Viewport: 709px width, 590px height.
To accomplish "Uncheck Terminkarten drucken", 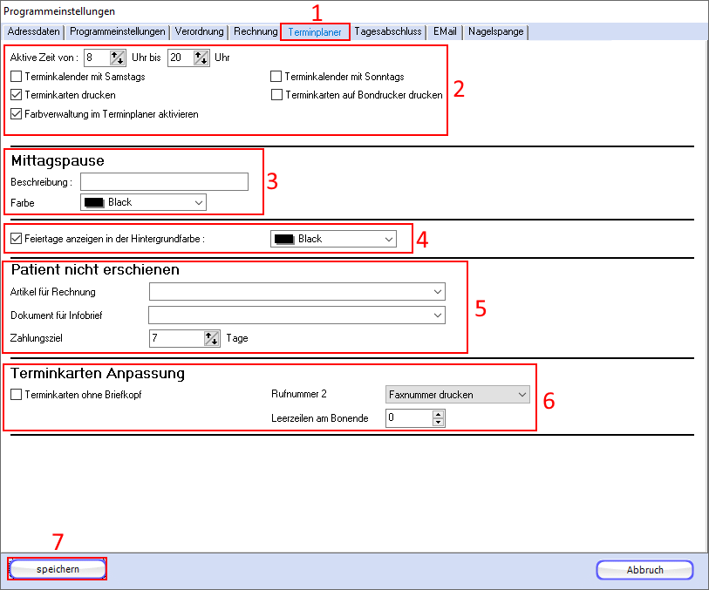I will [17, 95].
